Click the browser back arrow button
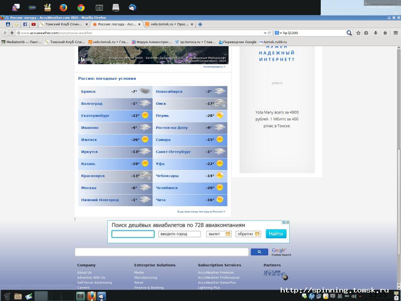 (5, 33)
